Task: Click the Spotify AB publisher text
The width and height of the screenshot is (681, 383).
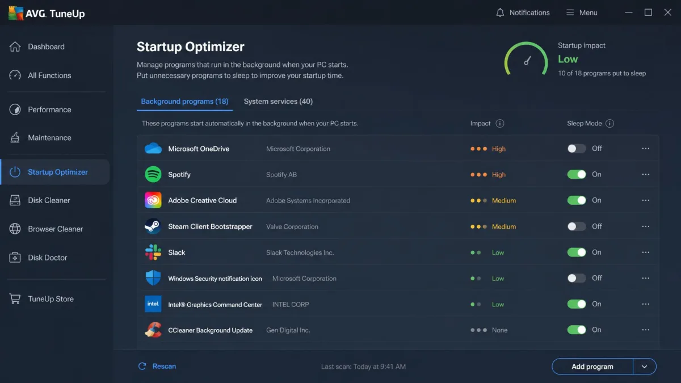Action: [x=281, y=175]
